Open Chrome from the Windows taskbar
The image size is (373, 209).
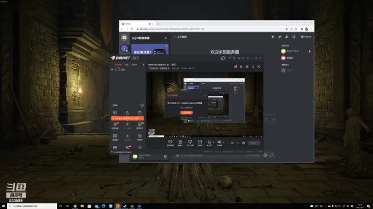pos(75,206)
